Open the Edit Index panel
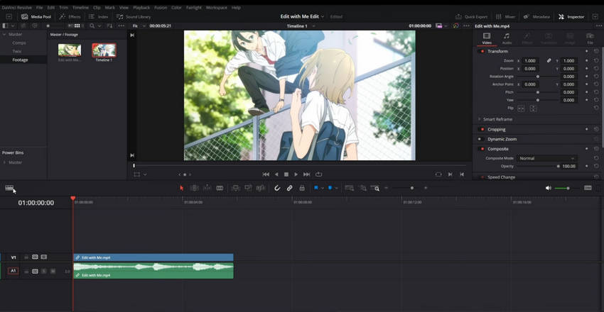 point(99,17)
